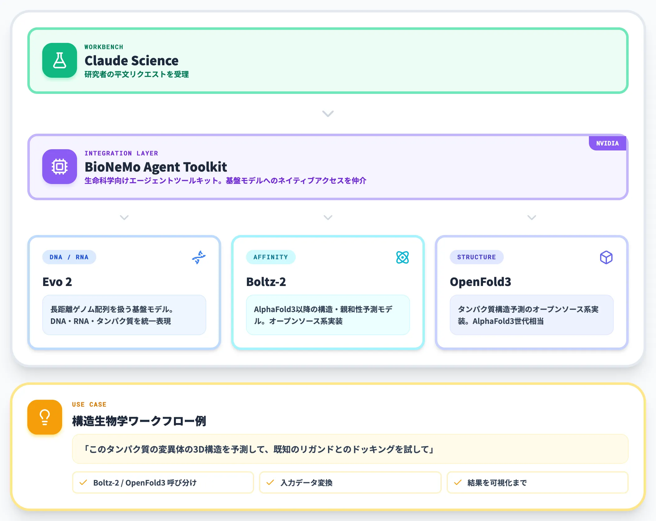Click the checkmark beside Boltz-2 / OpenFold3 呼び分け
Screen dimensions: 656x521
click(x=83, y=482)
